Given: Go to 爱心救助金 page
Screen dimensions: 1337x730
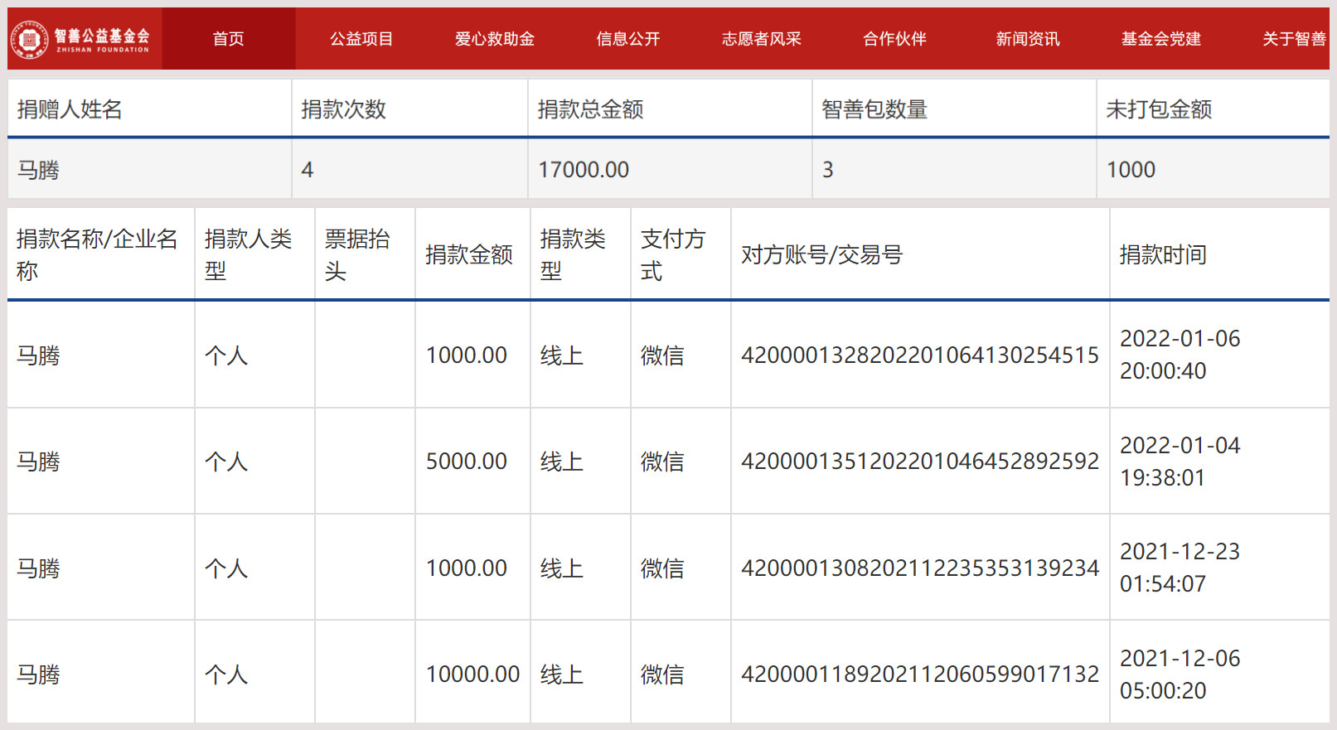Looking at the screenshot, I should (494, 39).
